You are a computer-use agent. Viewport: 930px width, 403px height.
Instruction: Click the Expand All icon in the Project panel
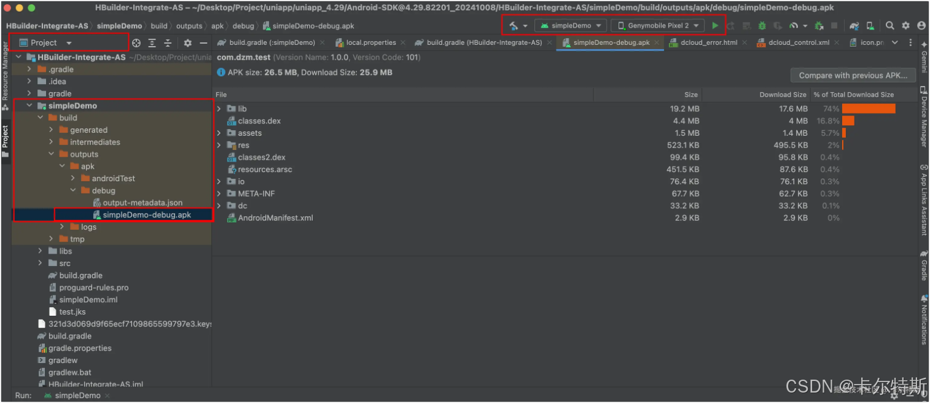pyautogui.click(x=152, y=43)
